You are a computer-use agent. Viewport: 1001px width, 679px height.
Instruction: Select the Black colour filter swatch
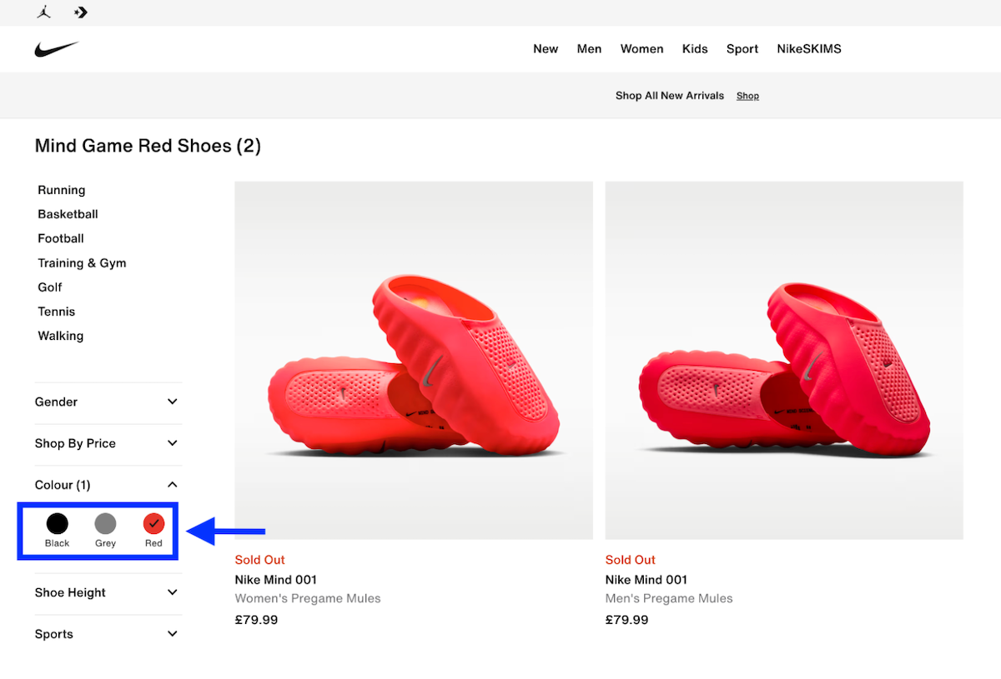point(57,524)
